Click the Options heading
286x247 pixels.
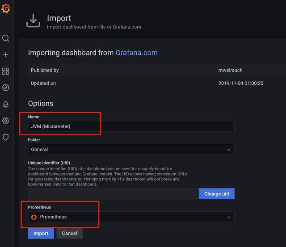pyautogui.click(x=41, y=103)
